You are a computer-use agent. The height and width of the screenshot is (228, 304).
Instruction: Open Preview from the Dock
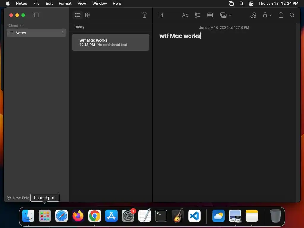(x=235, y=216)
